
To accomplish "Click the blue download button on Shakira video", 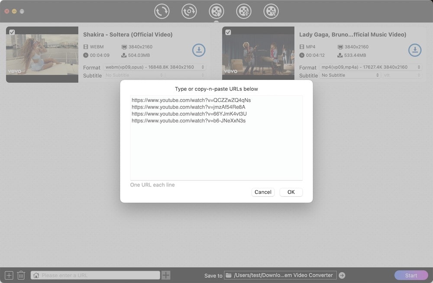I will (x=199, y=50).
